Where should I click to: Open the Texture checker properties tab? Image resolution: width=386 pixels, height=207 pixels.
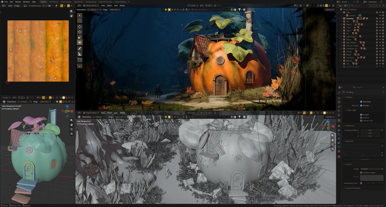(339, 156)
